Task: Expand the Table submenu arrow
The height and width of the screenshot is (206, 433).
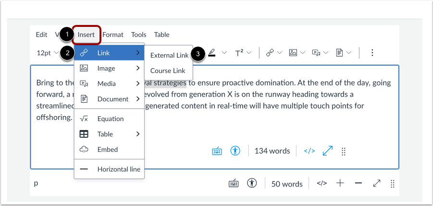Action: click(x=138, y=134)
